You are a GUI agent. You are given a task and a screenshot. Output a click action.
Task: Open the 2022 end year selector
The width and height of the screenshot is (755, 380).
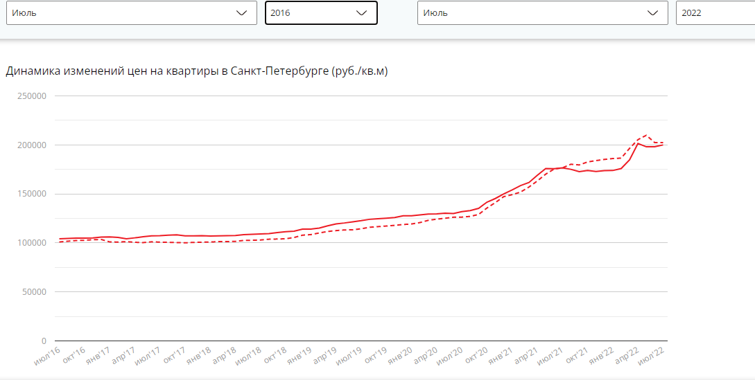(715, 13)
